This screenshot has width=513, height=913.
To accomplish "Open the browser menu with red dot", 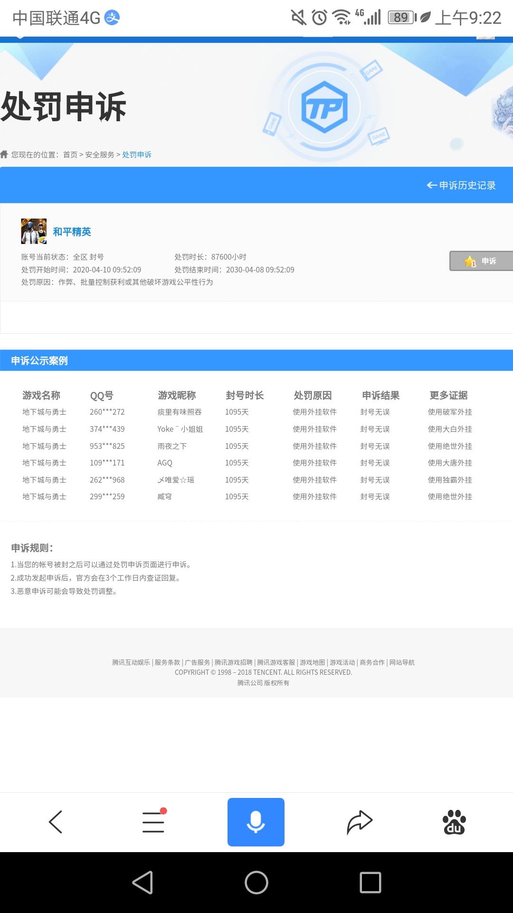I will [x=153, y=822].
